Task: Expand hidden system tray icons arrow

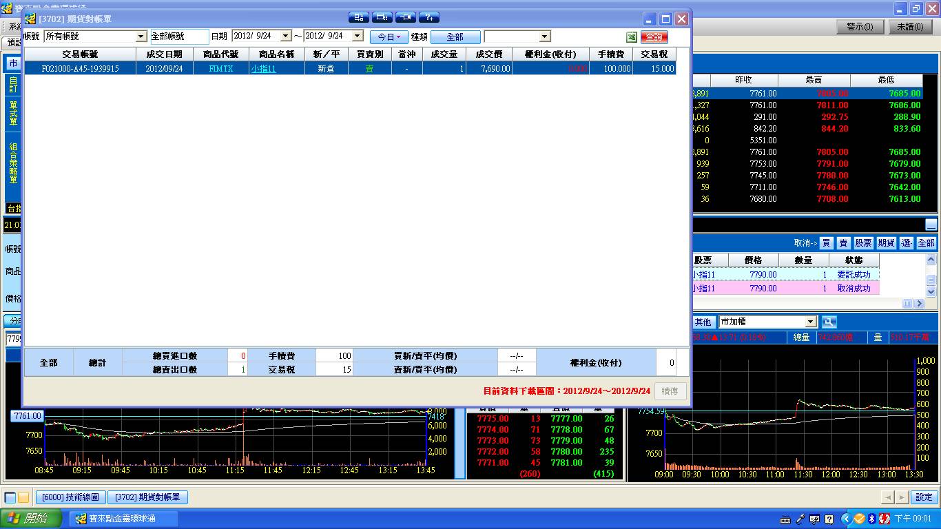Action: click(x=846, y=519)
